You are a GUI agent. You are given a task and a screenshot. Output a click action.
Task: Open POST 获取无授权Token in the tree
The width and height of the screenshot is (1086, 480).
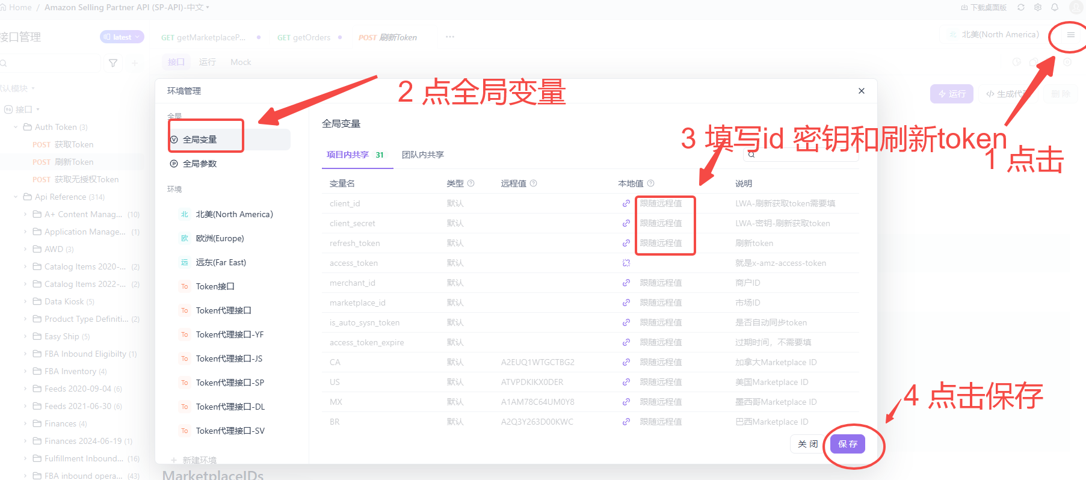[76, 179]
